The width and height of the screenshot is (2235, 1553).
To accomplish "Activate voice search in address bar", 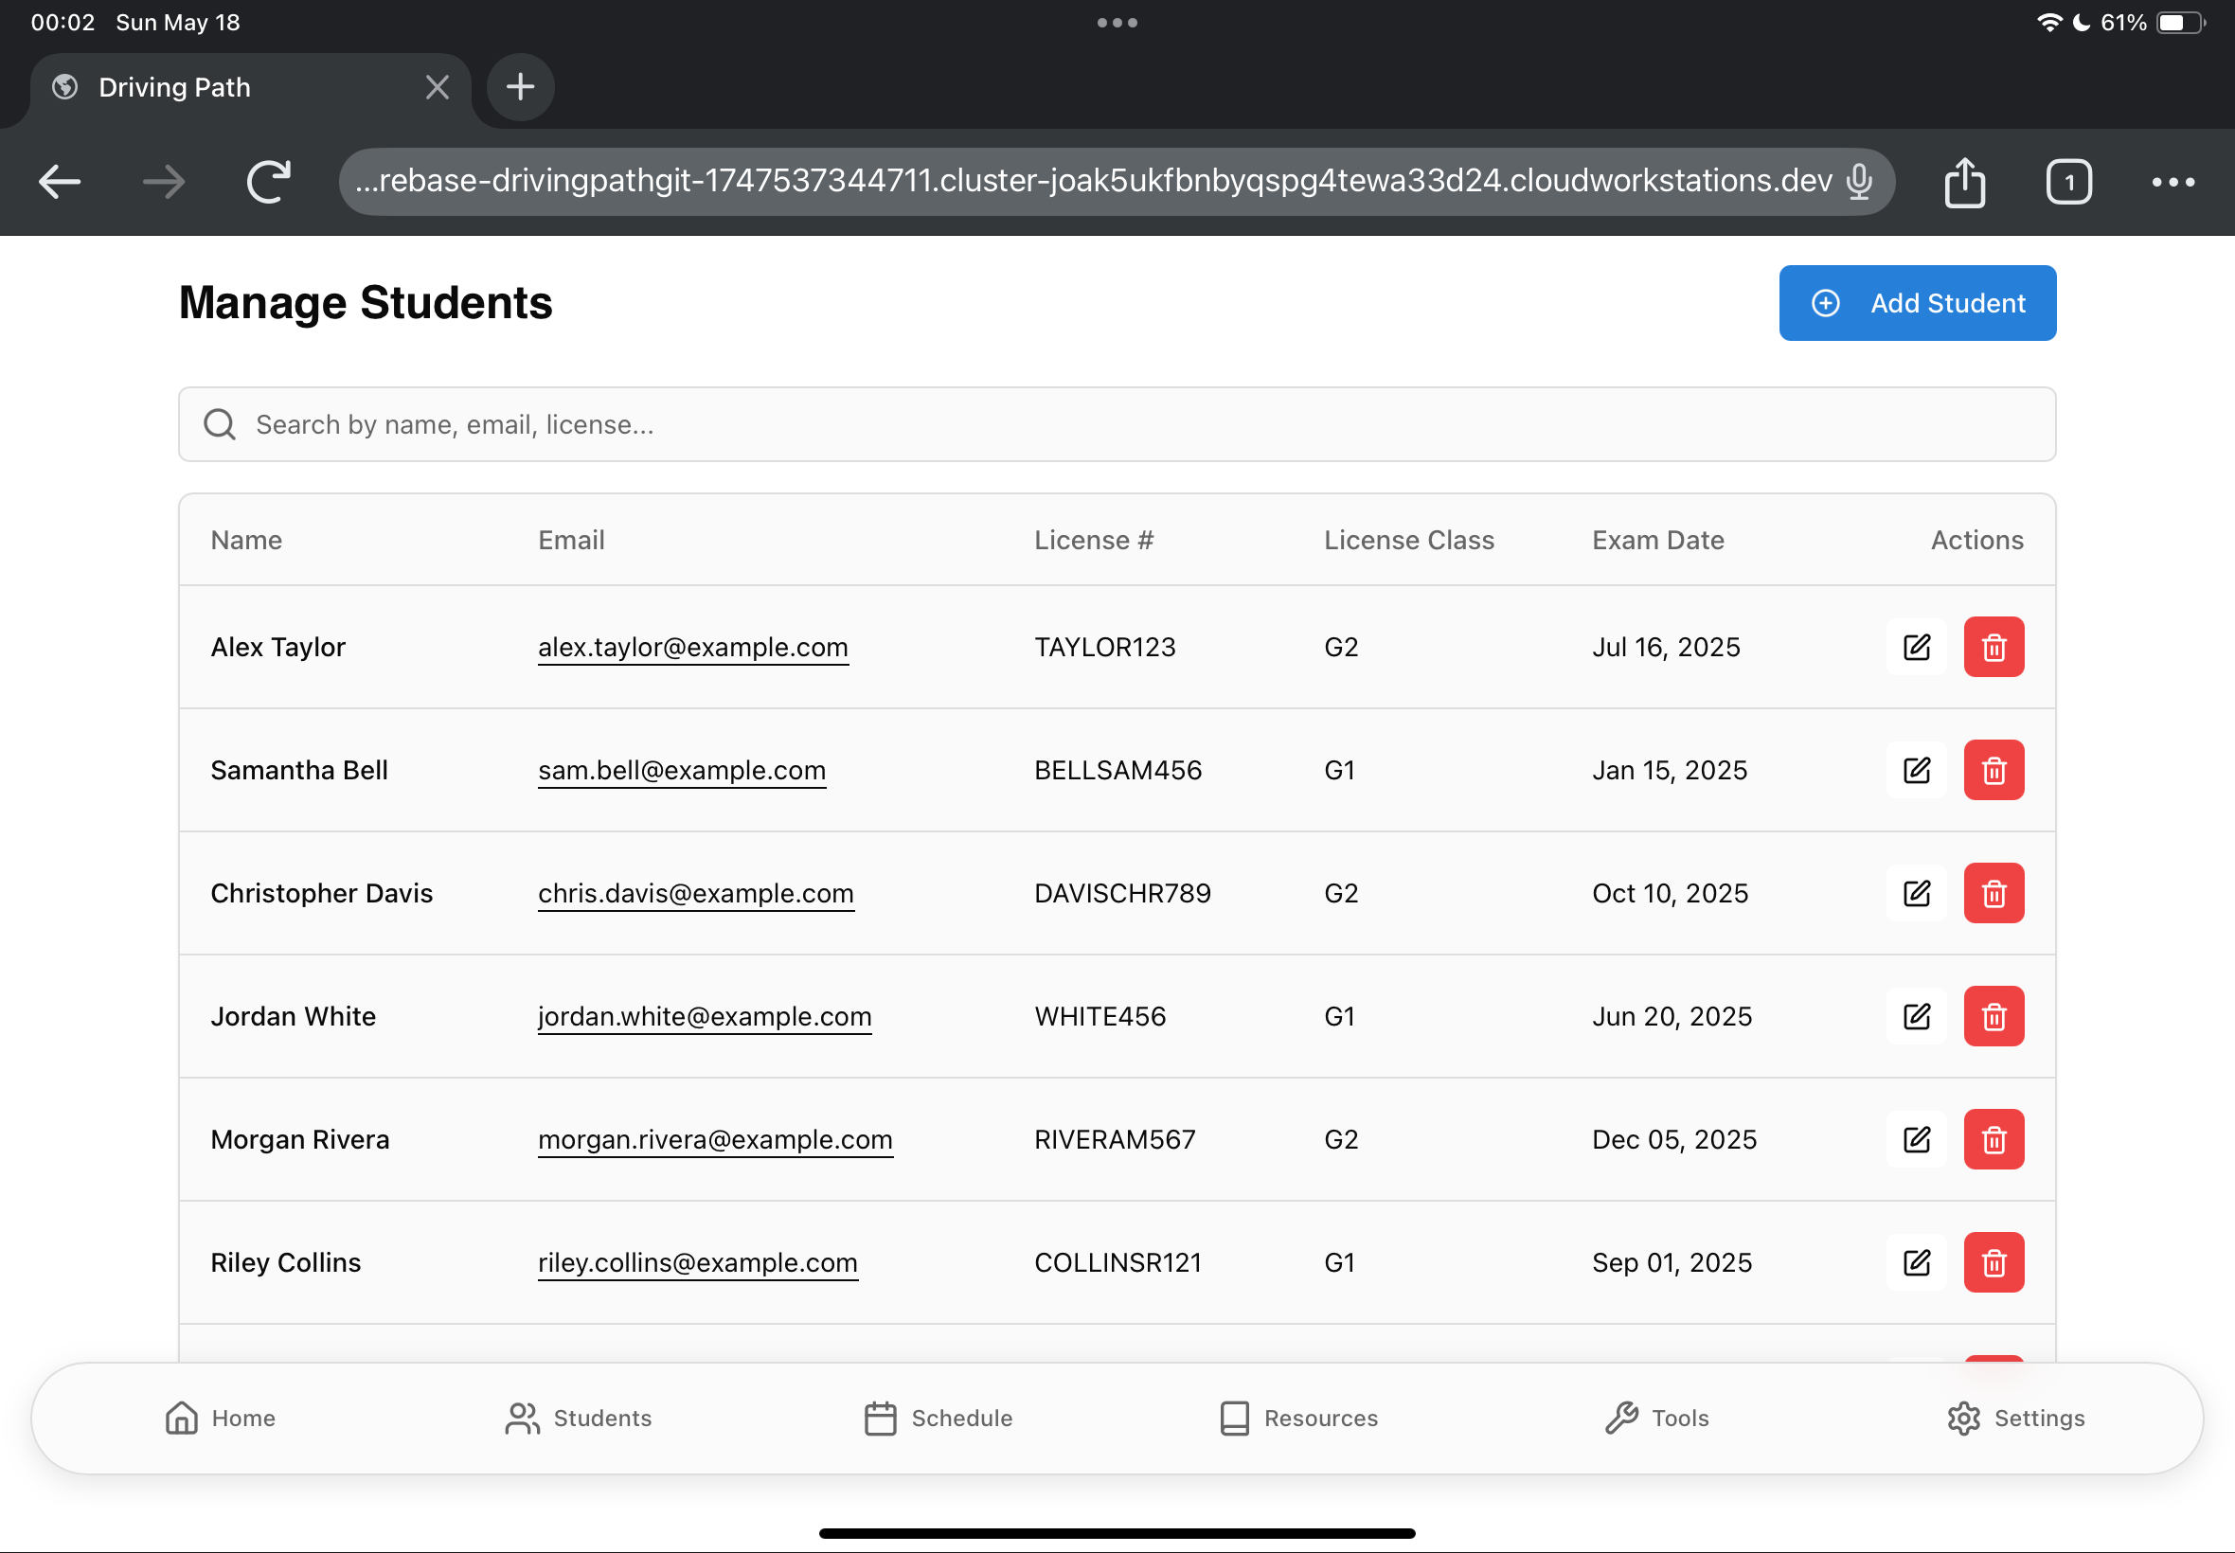I will pos(1858,181).
